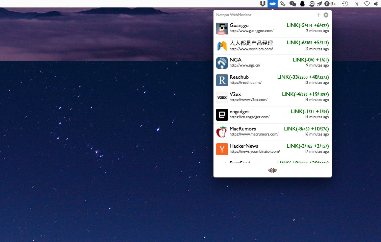Click the '5 minutes ago' timestamp

[317, 49]
